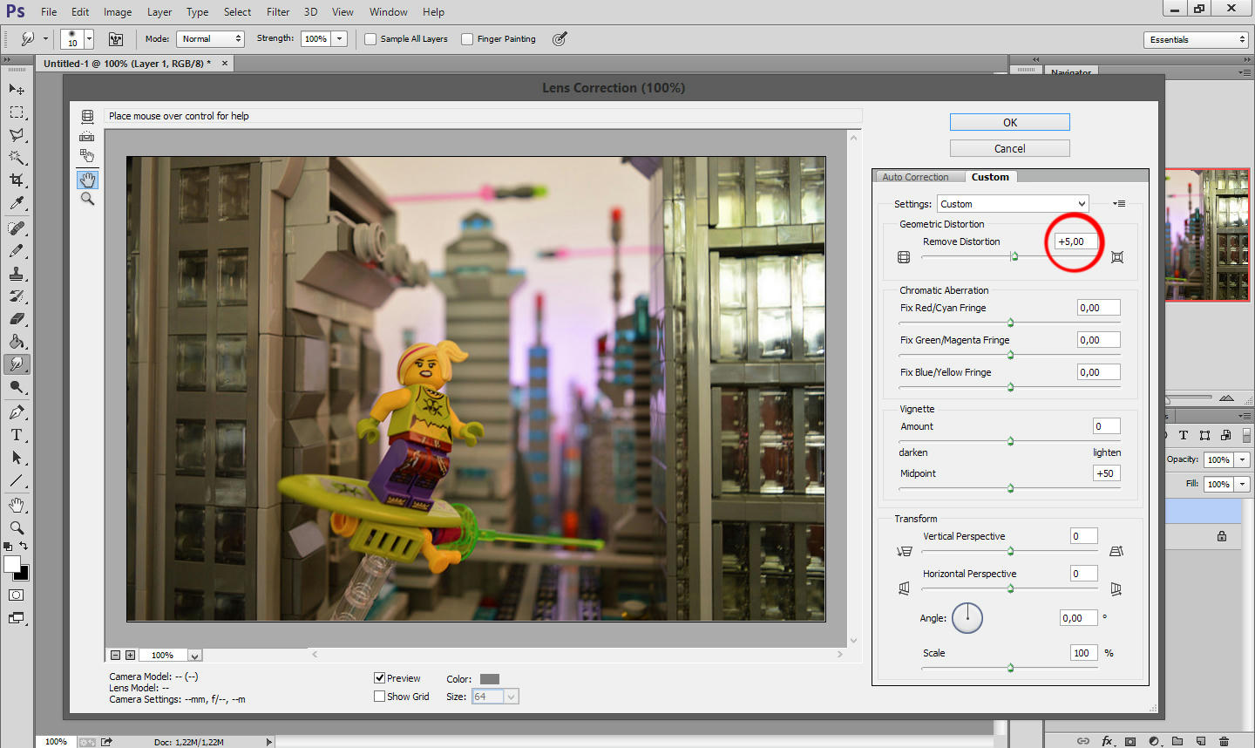The width and height of the screenshot is (1255, 748).
Task: Click the Scale value field
Action: pos(1083,653)
